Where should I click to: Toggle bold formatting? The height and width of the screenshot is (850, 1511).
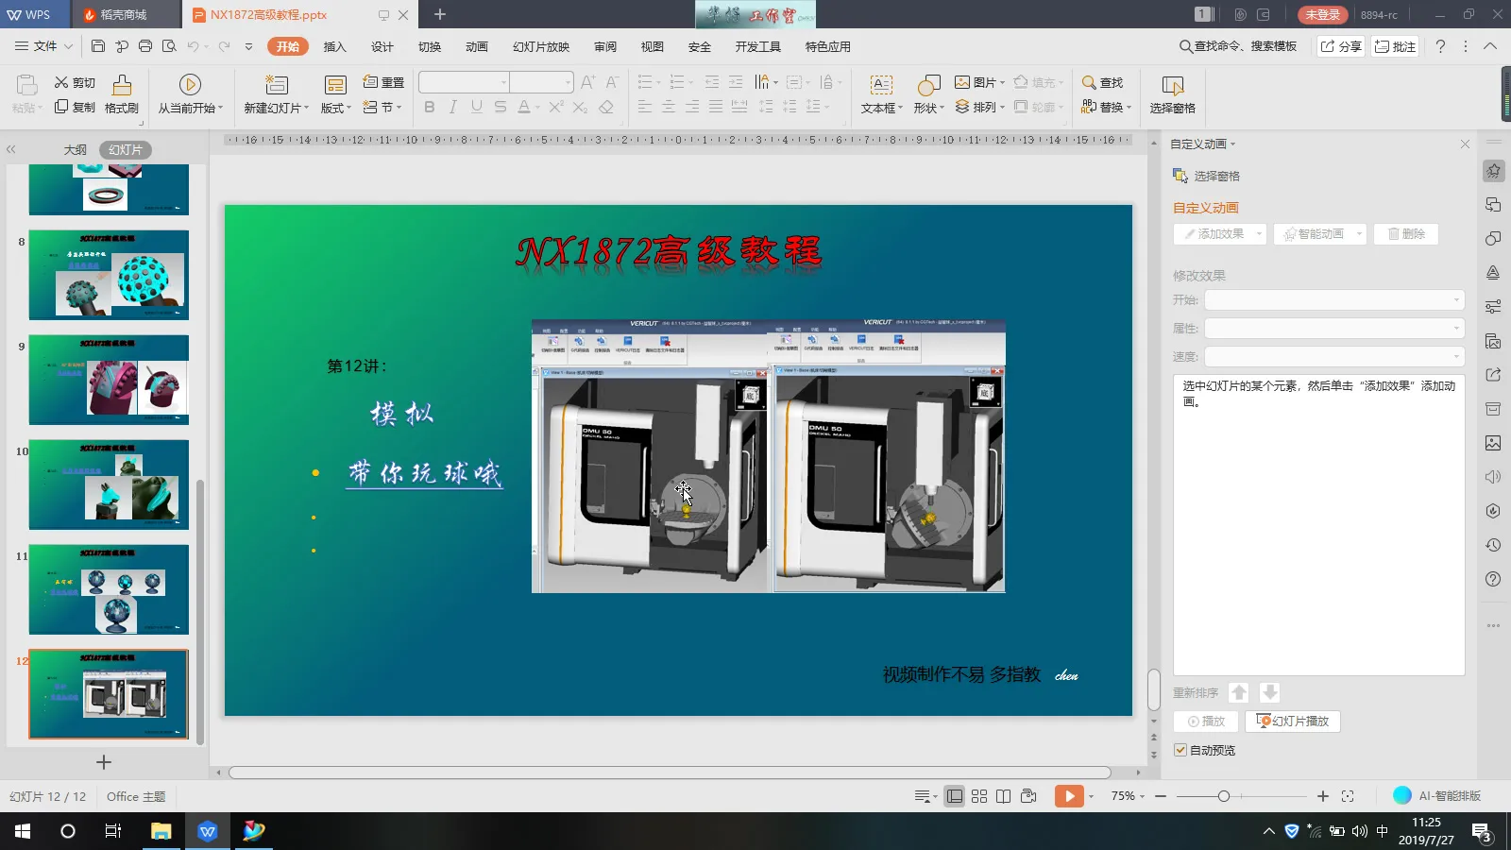[x=429, y=107]
